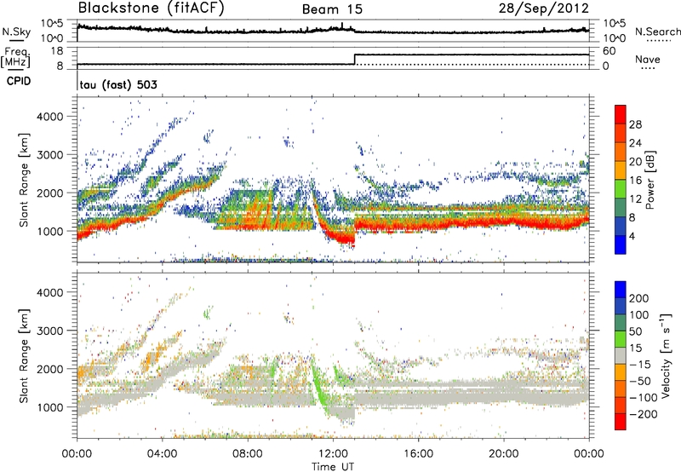The width and height of the screenshot is (681, 472).
Task: Click the "Power [dB]" colorbar title
Action: [650, 180]
